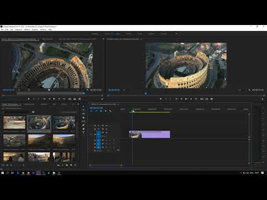This screenshot has width=267, height=200.
Task: Click timeline horizontal zoom scrollbar
Action: tap(106, 165)
